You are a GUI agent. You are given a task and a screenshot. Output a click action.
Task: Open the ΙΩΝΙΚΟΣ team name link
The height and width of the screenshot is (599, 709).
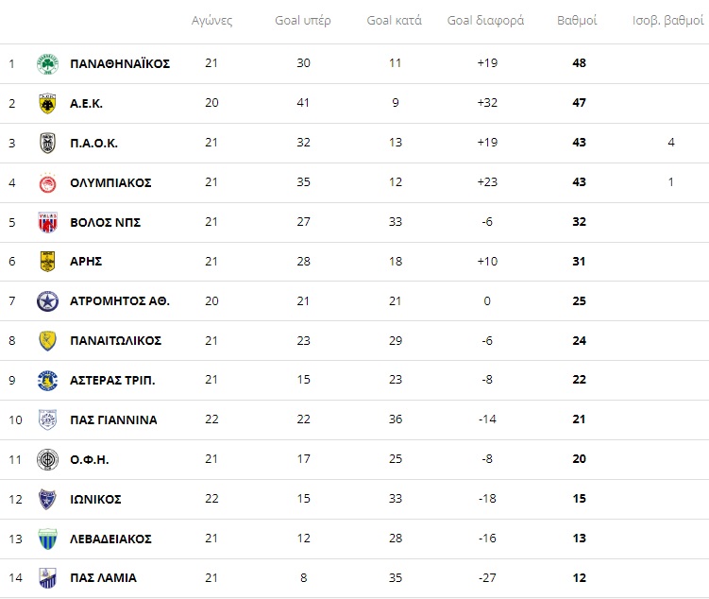point(95,500)
